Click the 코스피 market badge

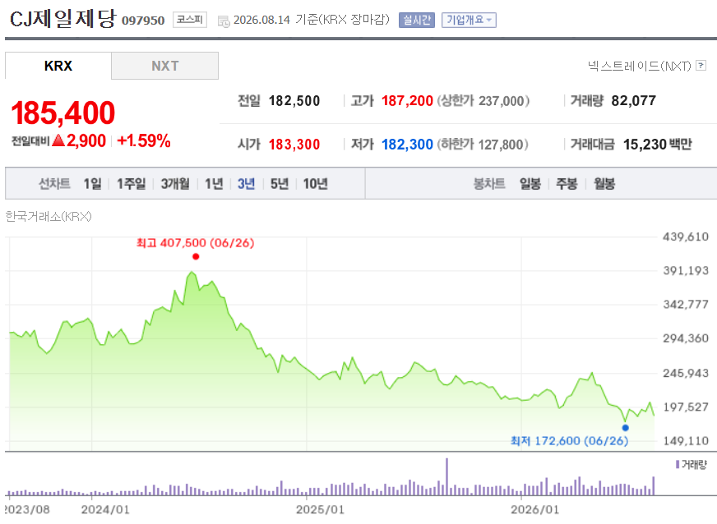tap(190, 20)
